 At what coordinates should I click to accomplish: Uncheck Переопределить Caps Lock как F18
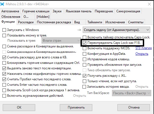[84, 43]
